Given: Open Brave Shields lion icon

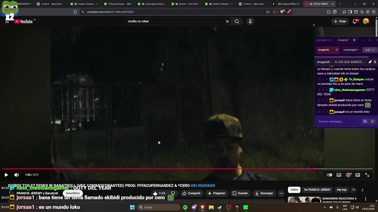Looking at the screenshot, I should coord(282,12).
